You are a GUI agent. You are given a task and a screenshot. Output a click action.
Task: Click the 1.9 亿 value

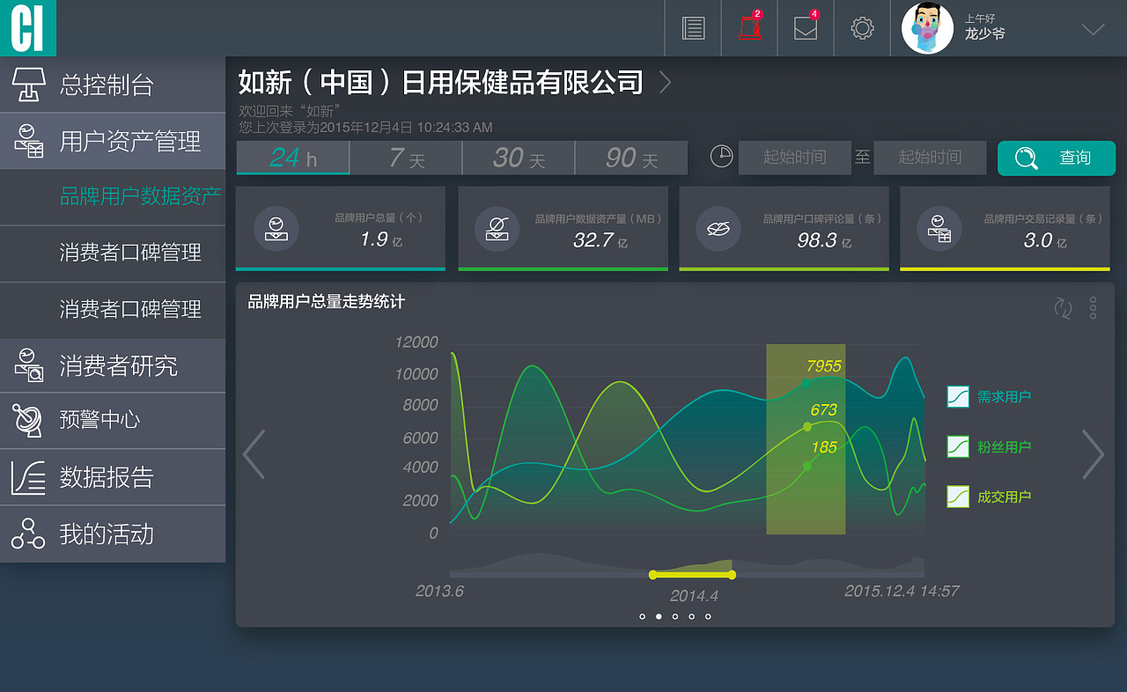(381, 239)
